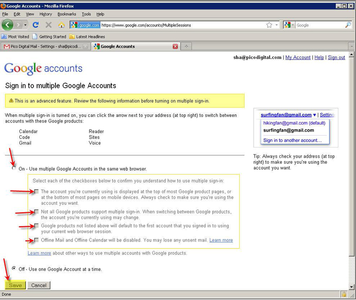Click the padlock security icon in status bar
This screenshot has height=300, width=356.
point(344,294)
